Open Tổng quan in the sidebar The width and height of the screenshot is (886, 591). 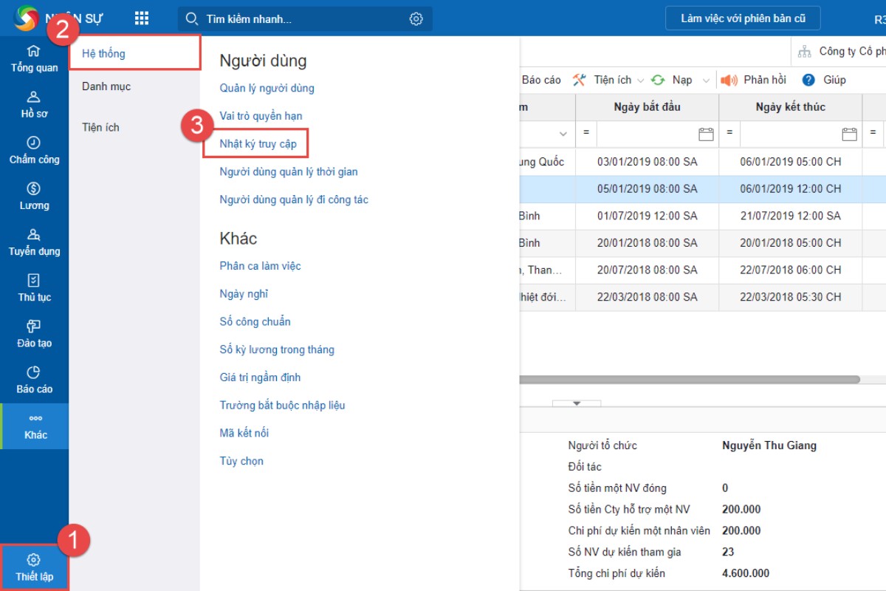tap(34, 59)
